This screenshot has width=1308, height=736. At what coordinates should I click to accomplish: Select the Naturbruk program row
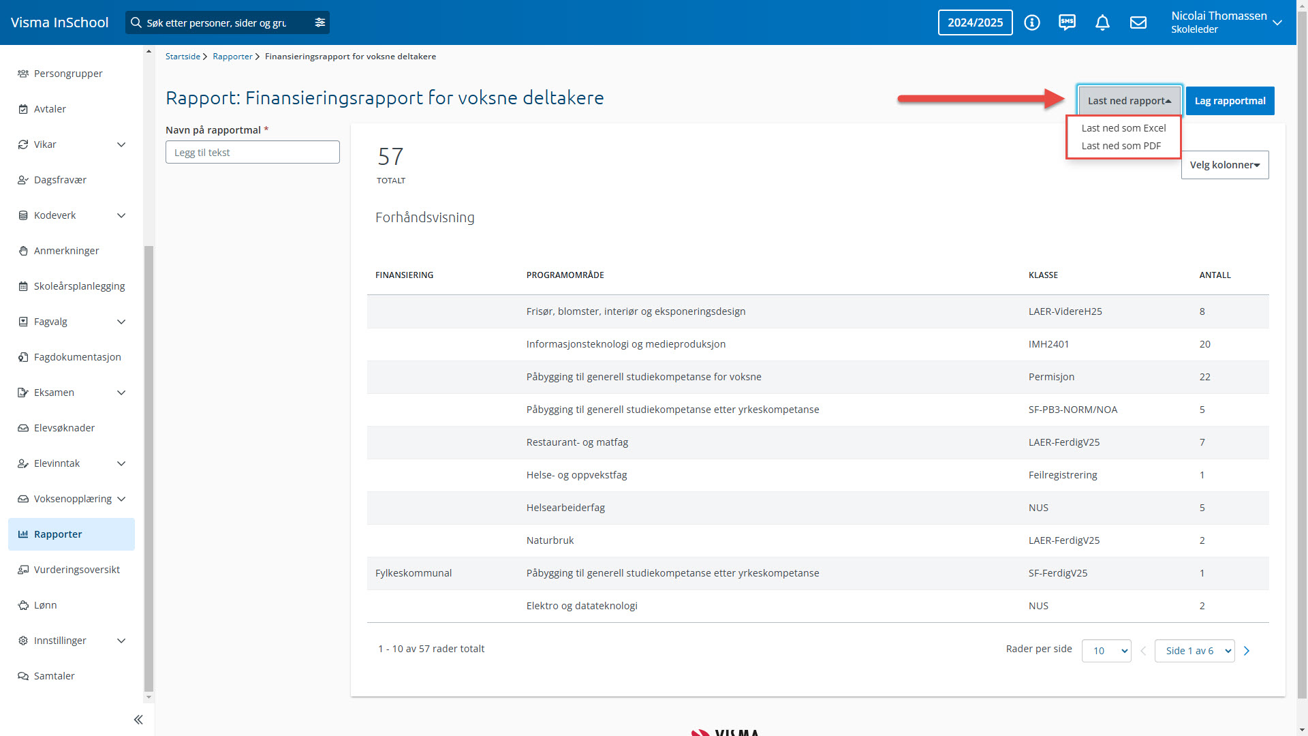818,540
